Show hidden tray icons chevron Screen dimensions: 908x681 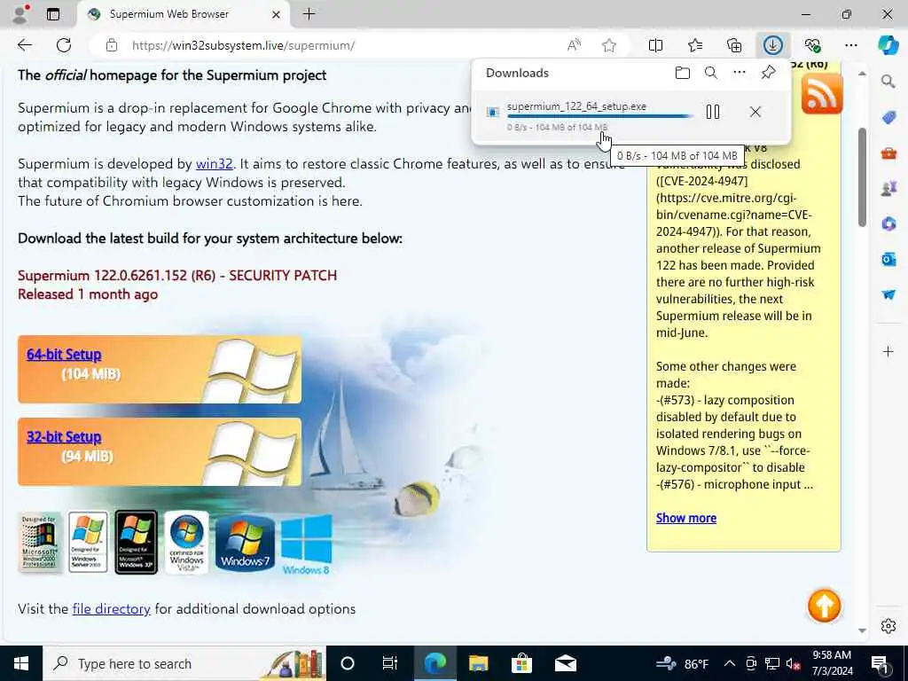(730, 663)
